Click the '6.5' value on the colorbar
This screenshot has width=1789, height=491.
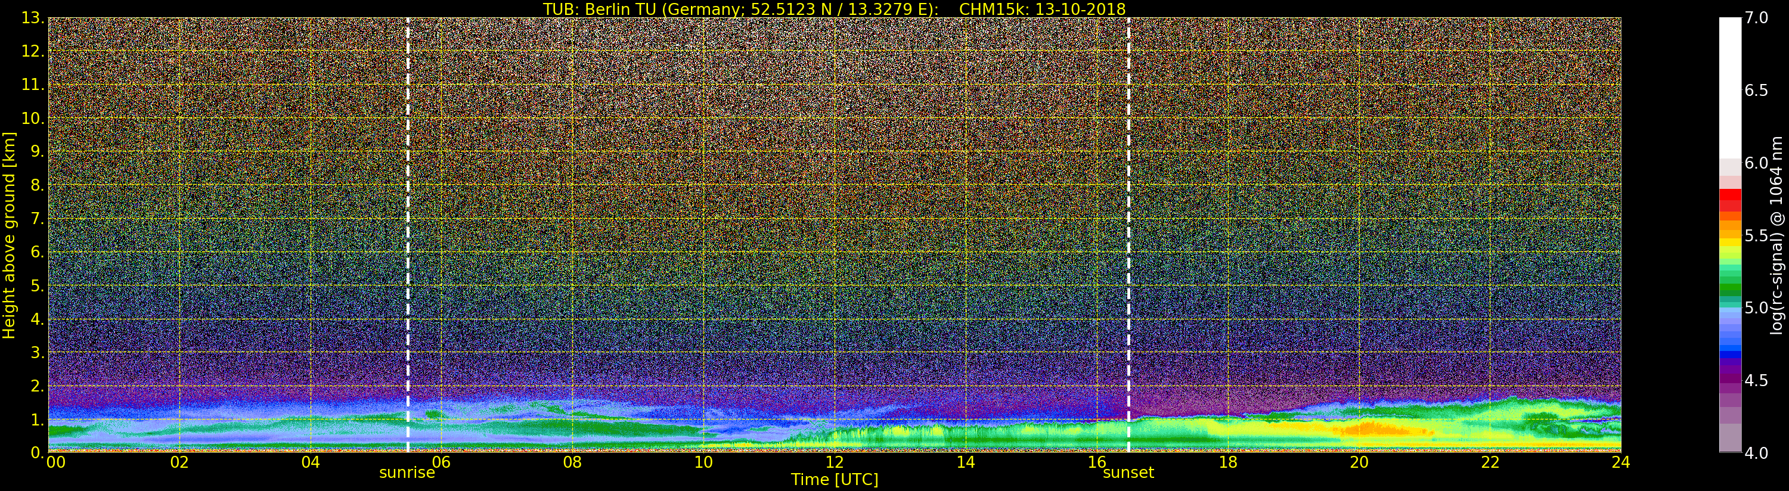point(1756,91)
